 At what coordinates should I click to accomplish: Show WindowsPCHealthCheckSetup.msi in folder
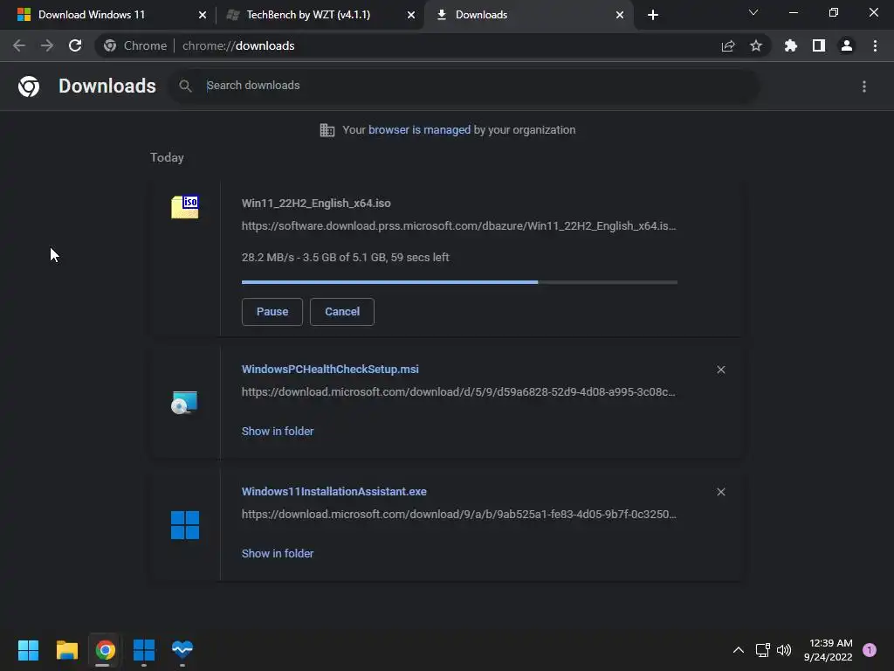(278, 432)
